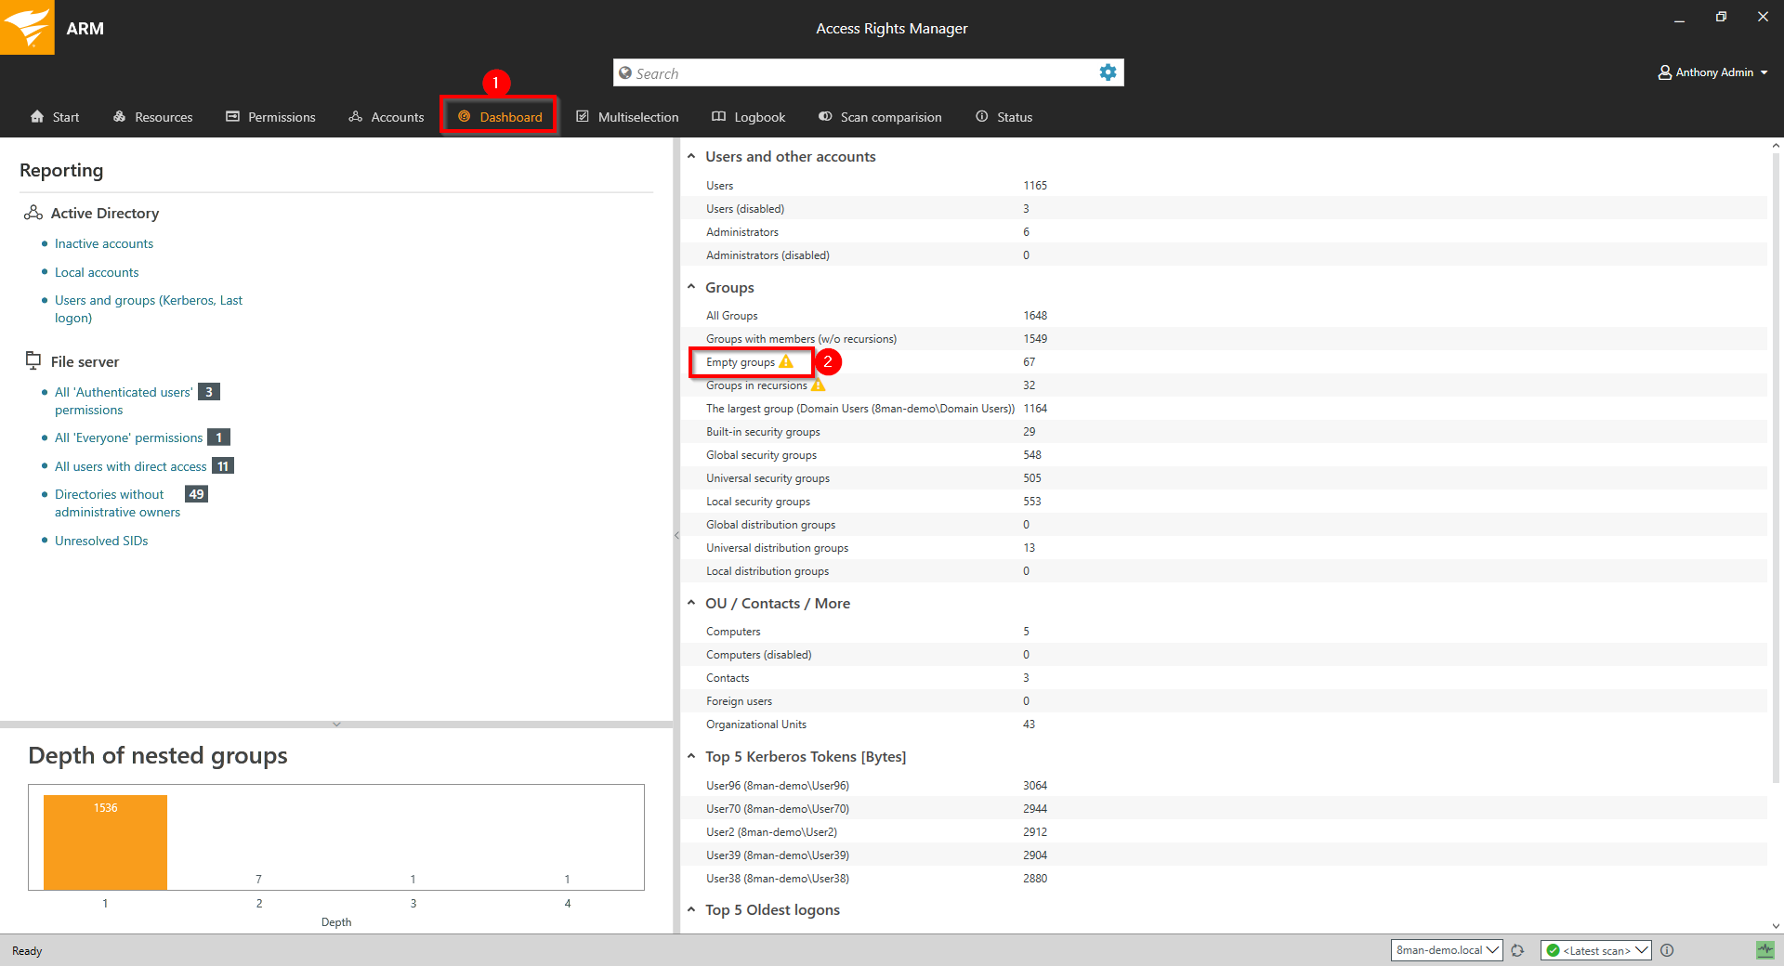This screenshot has height=966, width=1784.
Task: Click the Groups in recursions warning icon
Action: point(818,385)
